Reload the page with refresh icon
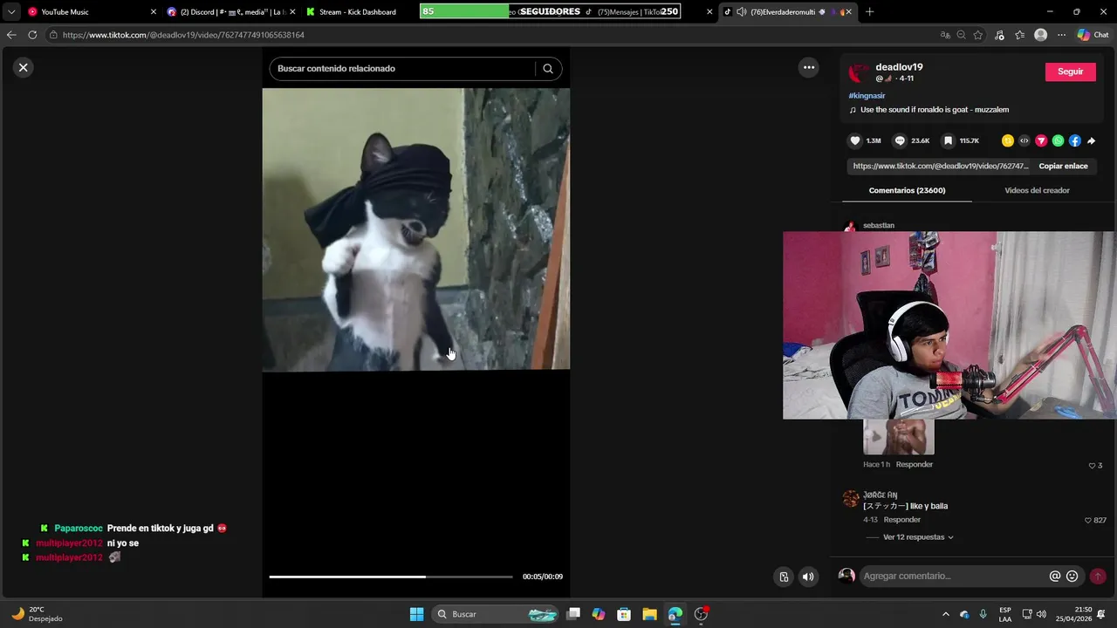This screenshot has width=1117, height=628. [x=32, y=35]
